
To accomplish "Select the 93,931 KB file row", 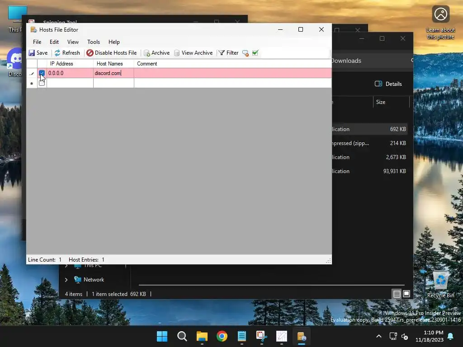I will tap(370, 171).
